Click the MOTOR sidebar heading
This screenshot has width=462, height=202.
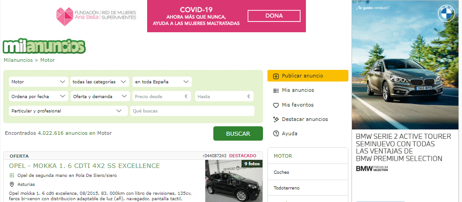(283, 156)
